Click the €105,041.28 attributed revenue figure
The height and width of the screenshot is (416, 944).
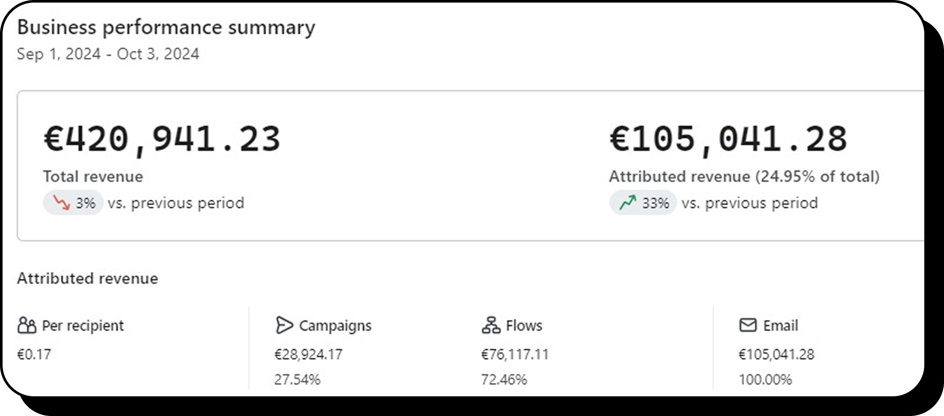(x=728, y=139)
